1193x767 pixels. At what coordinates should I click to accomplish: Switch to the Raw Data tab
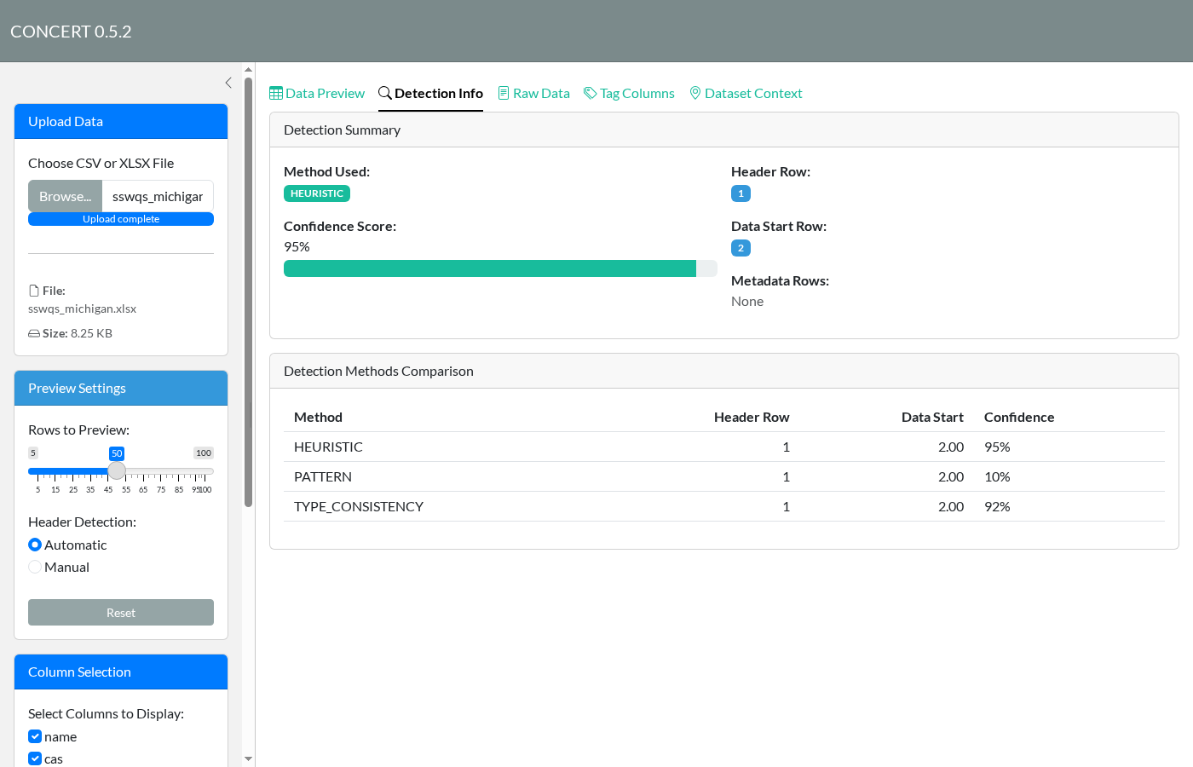534,93
